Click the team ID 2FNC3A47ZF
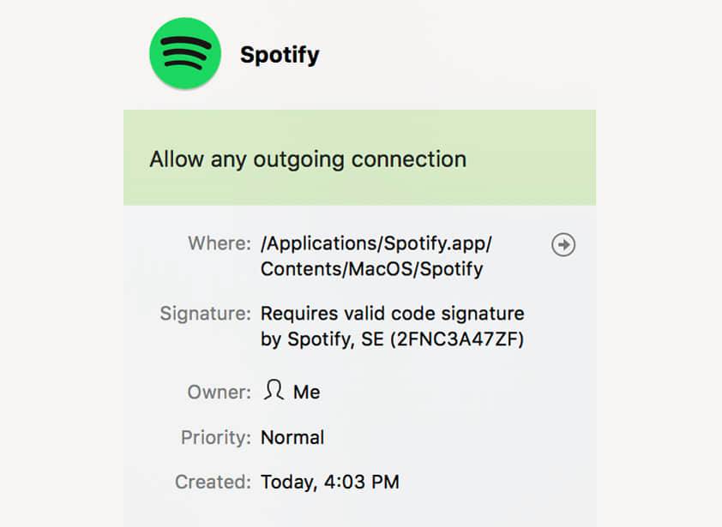 457,339
